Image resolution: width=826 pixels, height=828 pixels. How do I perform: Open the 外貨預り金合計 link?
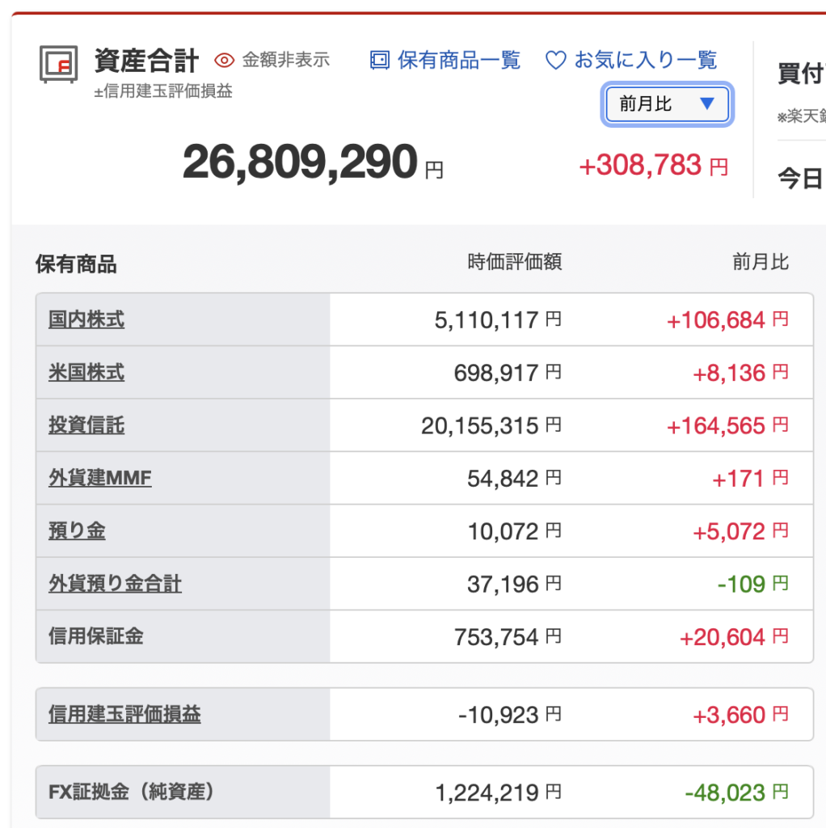115,584
